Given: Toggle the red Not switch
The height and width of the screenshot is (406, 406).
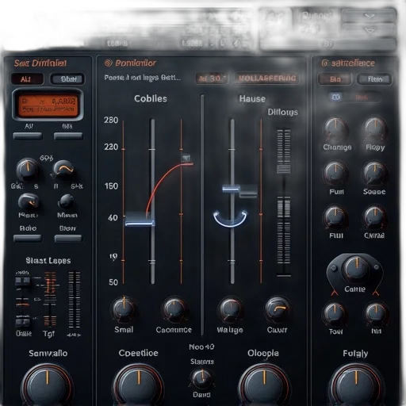Looking at the screenshot, I should pos(362,98).
